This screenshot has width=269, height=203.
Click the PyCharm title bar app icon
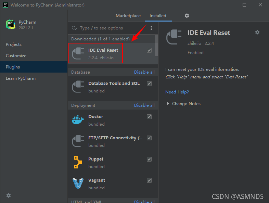click(5, 5)
